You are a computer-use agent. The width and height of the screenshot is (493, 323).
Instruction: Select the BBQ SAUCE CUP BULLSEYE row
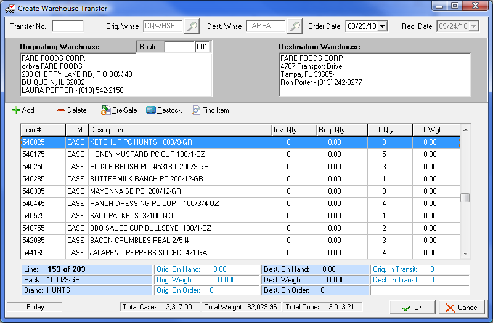(x=240, y=228)
